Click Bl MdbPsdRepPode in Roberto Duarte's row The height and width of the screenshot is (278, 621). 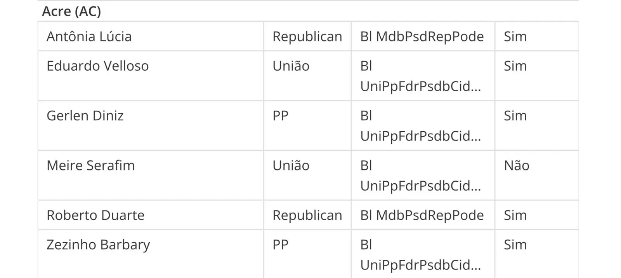(x=422, y=215)
